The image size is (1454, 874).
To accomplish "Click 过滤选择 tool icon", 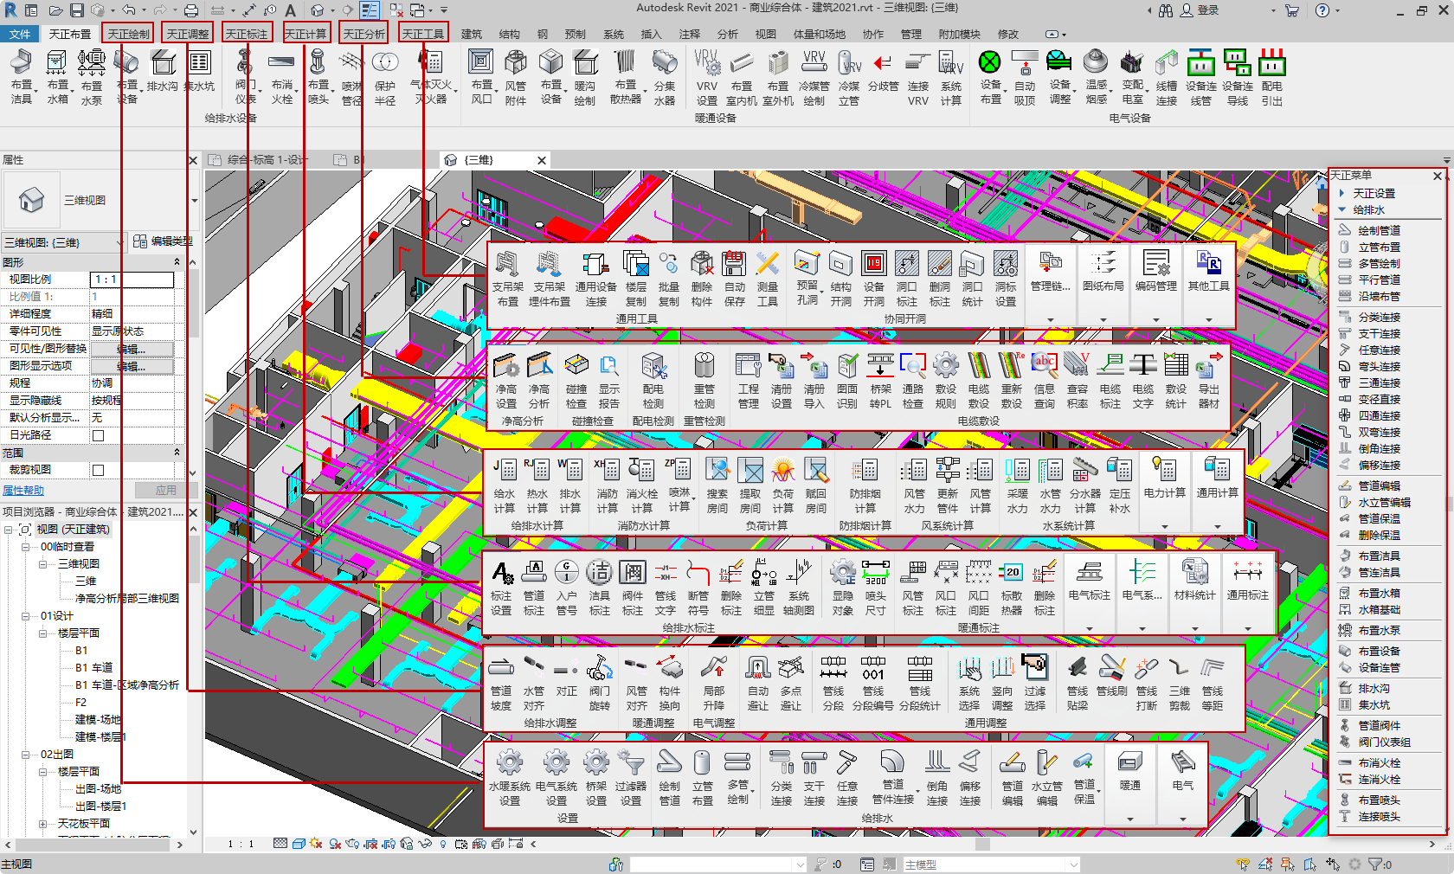I will (1035, 683).
